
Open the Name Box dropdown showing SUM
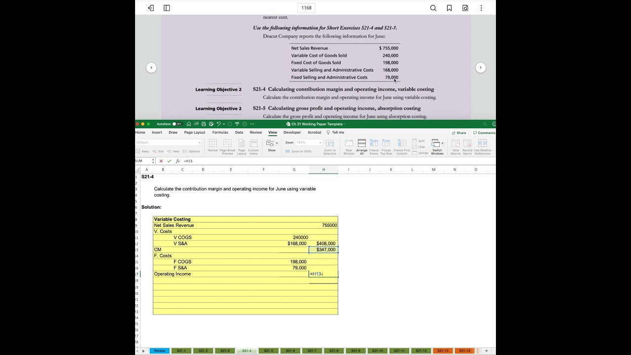(x=153, y=161)
